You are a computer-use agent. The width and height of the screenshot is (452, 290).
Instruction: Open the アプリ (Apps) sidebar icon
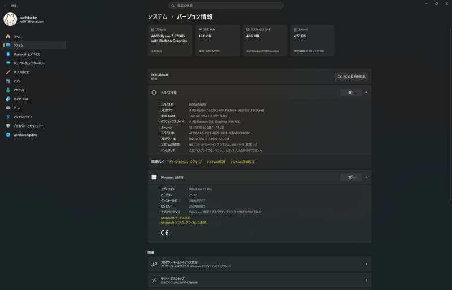point(8,81)
